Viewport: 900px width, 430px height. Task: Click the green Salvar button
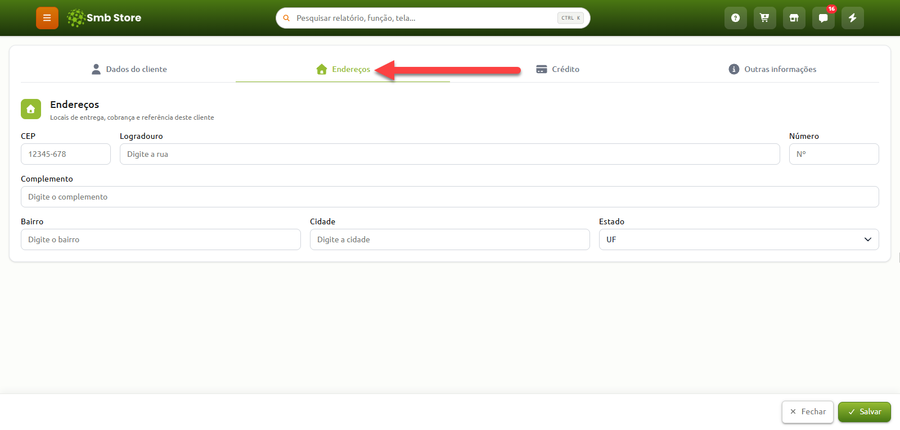point(865,412)
